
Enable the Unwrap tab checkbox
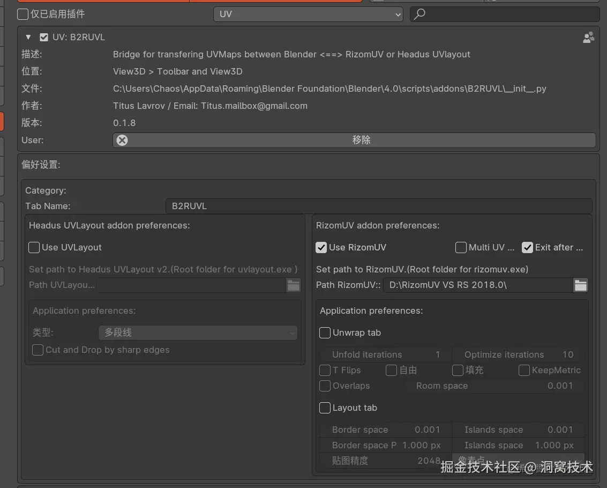(325, 332)
